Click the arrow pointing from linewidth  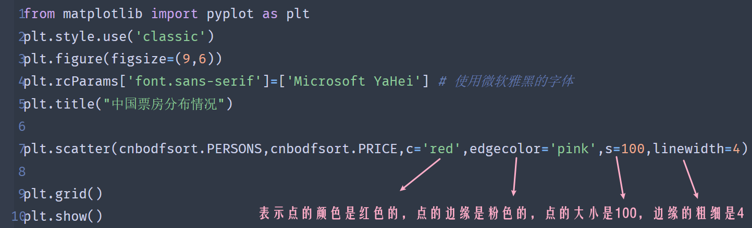pyautogui.click(x=691, y=179)
